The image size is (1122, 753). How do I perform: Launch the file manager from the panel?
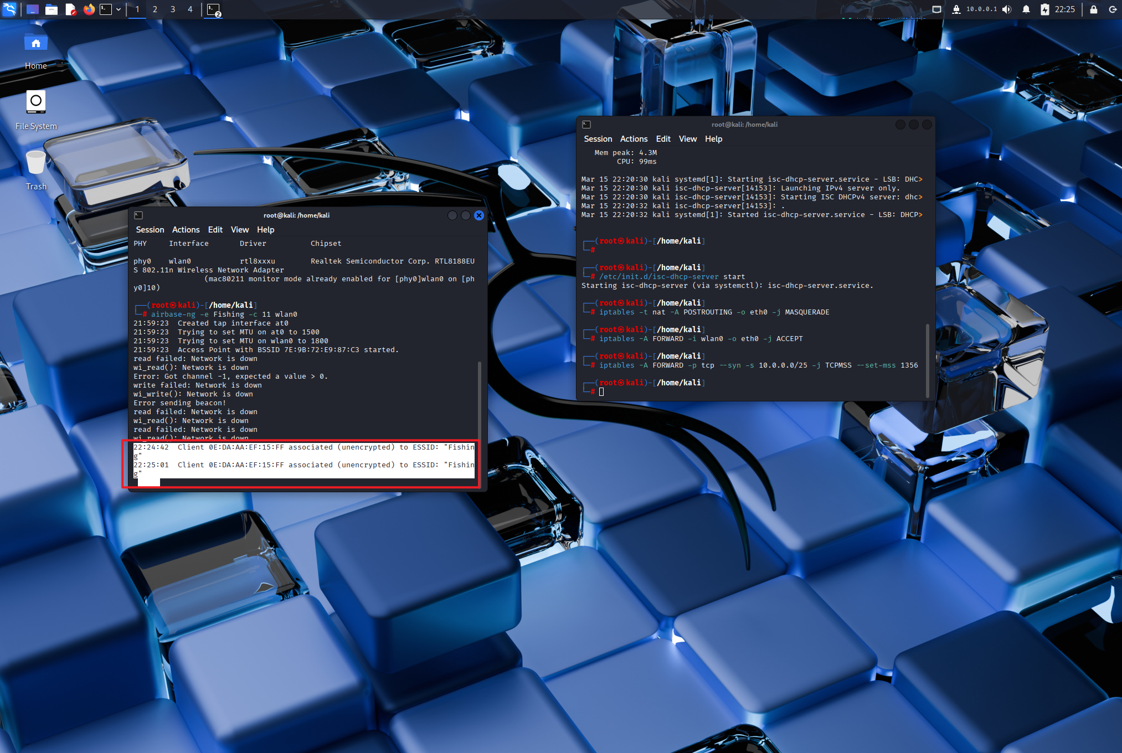[52, 9]
